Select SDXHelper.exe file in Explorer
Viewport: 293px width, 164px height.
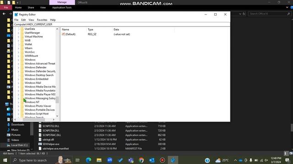(51, 144)
